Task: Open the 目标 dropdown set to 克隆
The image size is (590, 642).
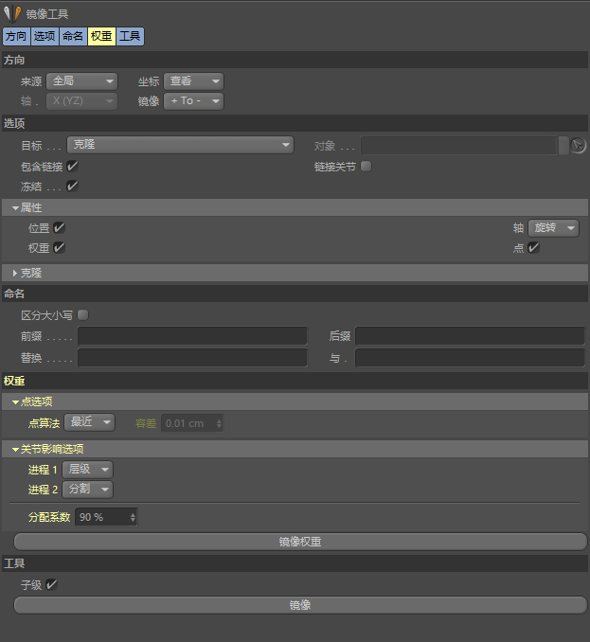Action: point(180,145)
